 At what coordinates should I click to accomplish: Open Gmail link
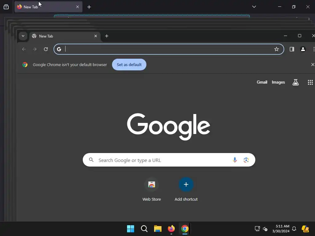point(262,82)
